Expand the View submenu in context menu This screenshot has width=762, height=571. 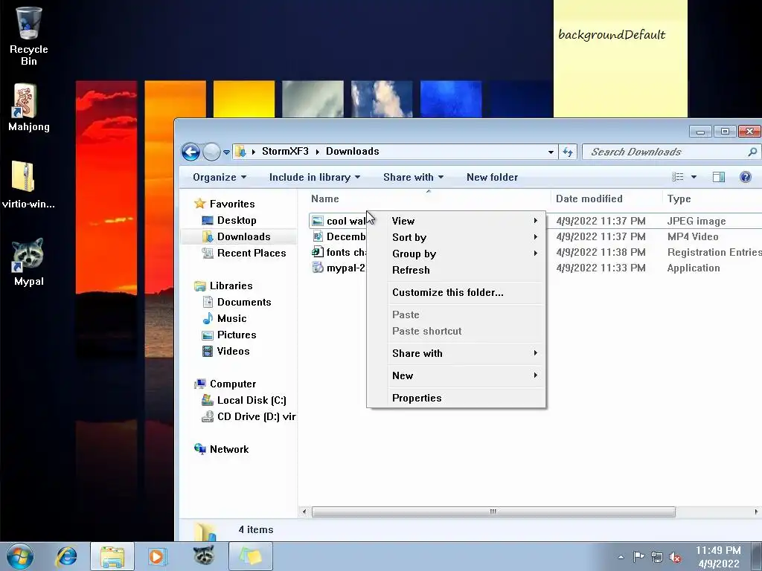point(465,221)
